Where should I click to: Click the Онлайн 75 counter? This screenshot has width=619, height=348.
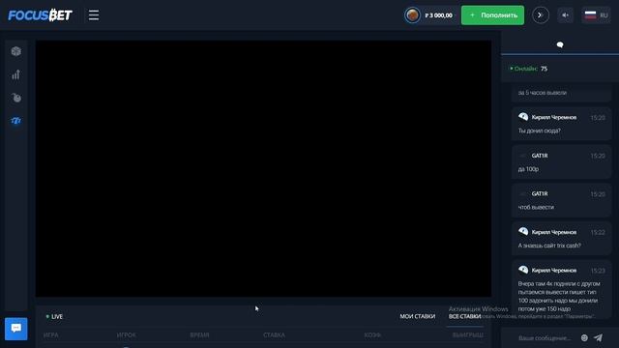[x=529, y=69]
